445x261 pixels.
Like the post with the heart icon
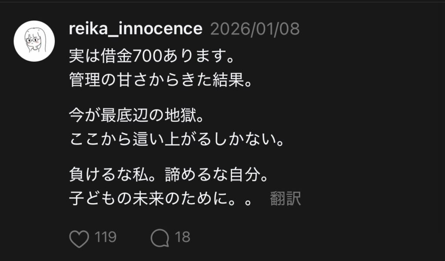pos(79,238)
